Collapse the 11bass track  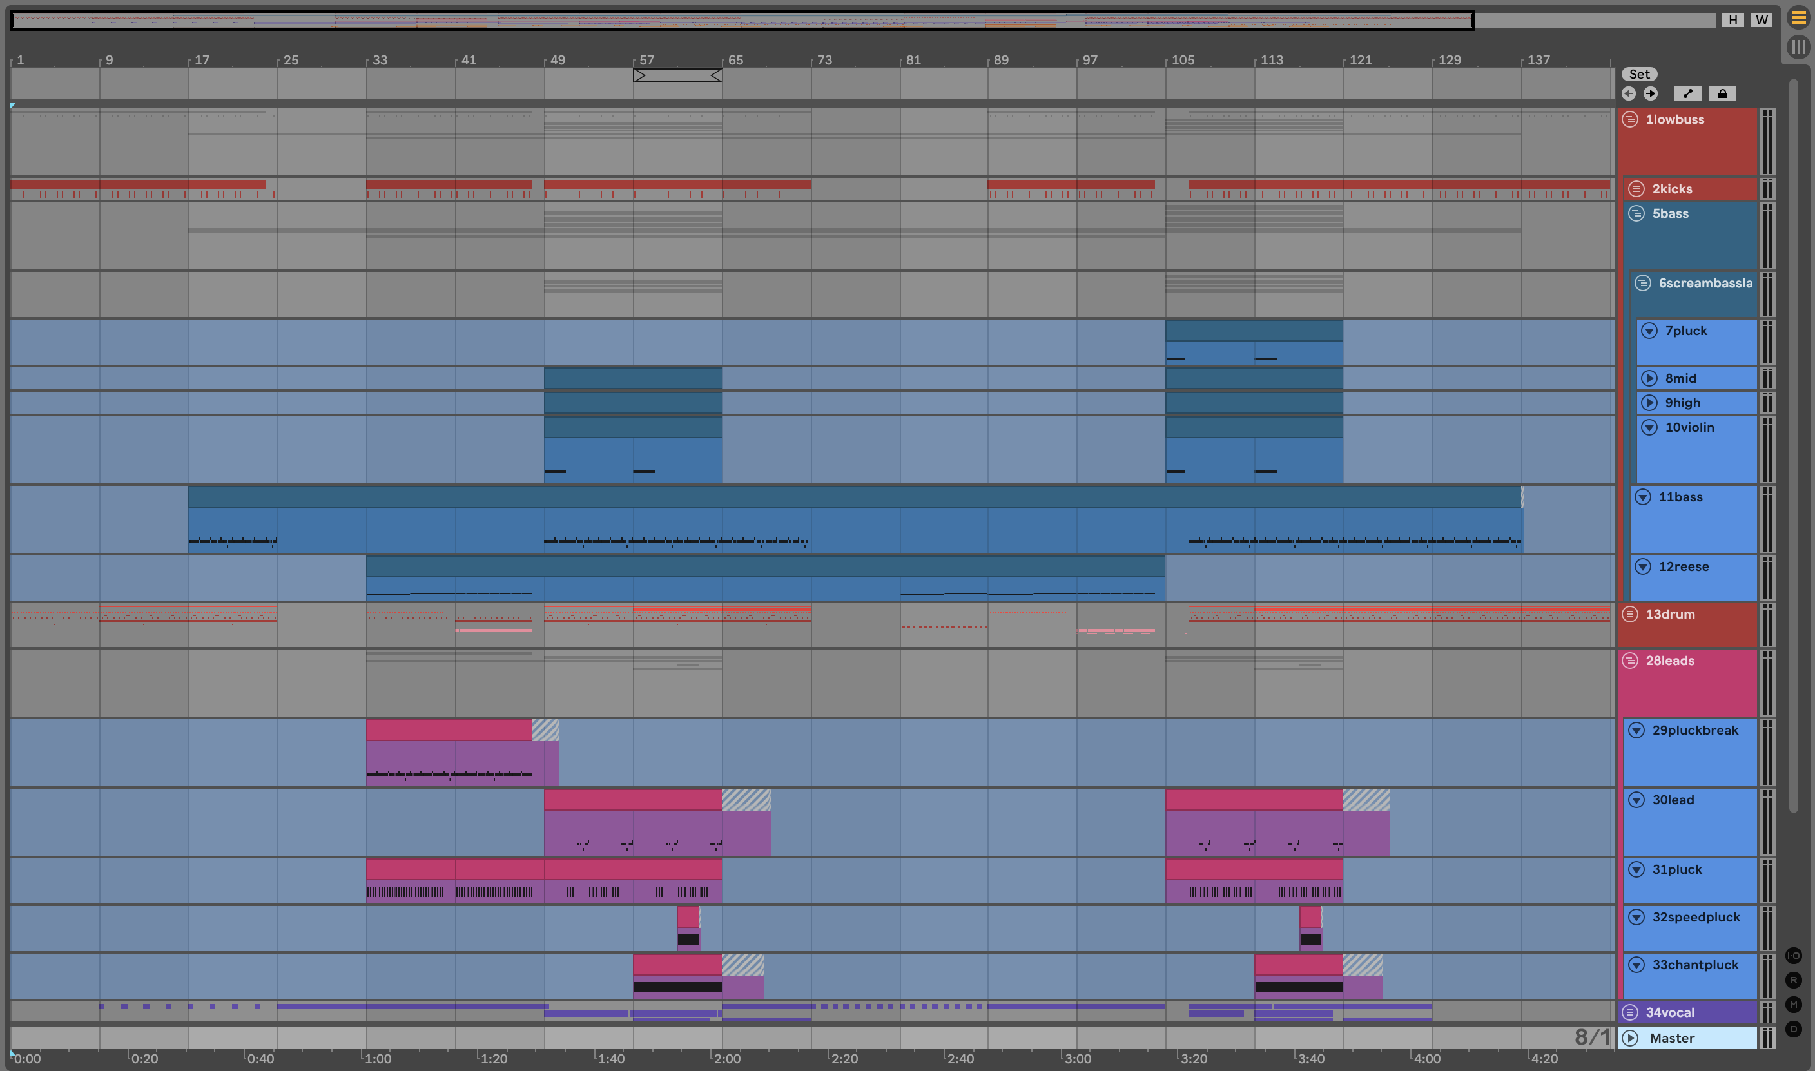point(1642,497)
